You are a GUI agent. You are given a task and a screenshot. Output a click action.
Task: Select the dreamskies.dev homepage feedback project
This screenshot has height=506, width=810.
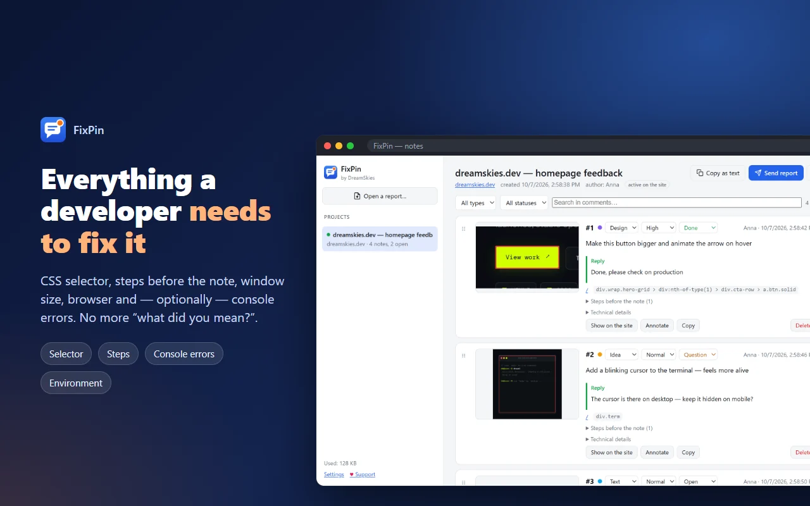click(x=380, y=239)
